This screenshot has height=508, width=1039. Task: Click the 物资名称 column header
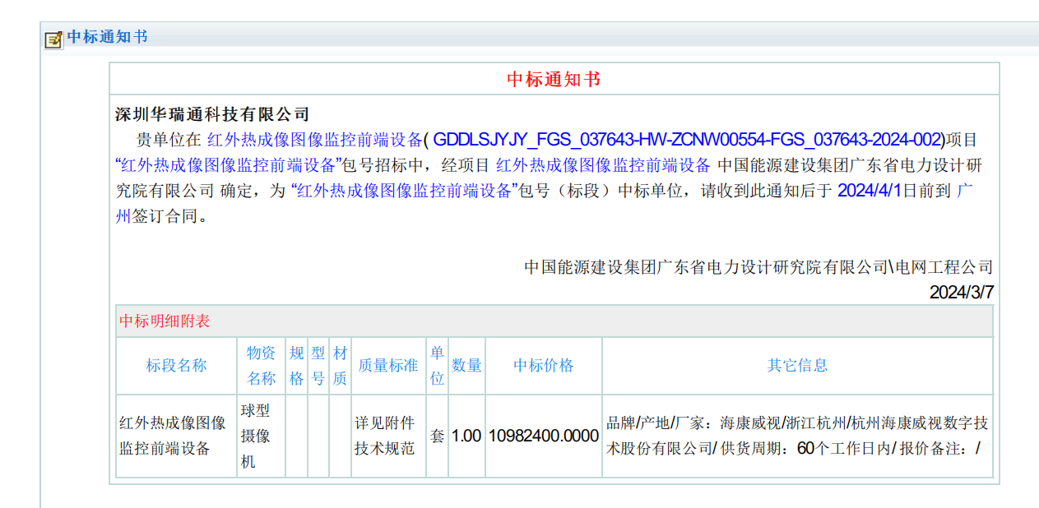[261, 366]
